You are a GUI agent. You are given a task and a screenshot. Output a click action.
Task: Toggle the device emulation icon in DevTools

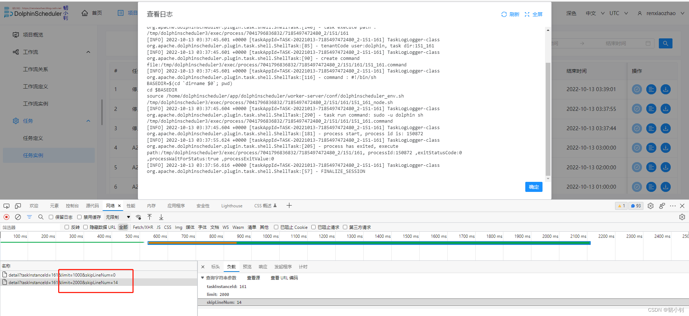tap(18, 206)
